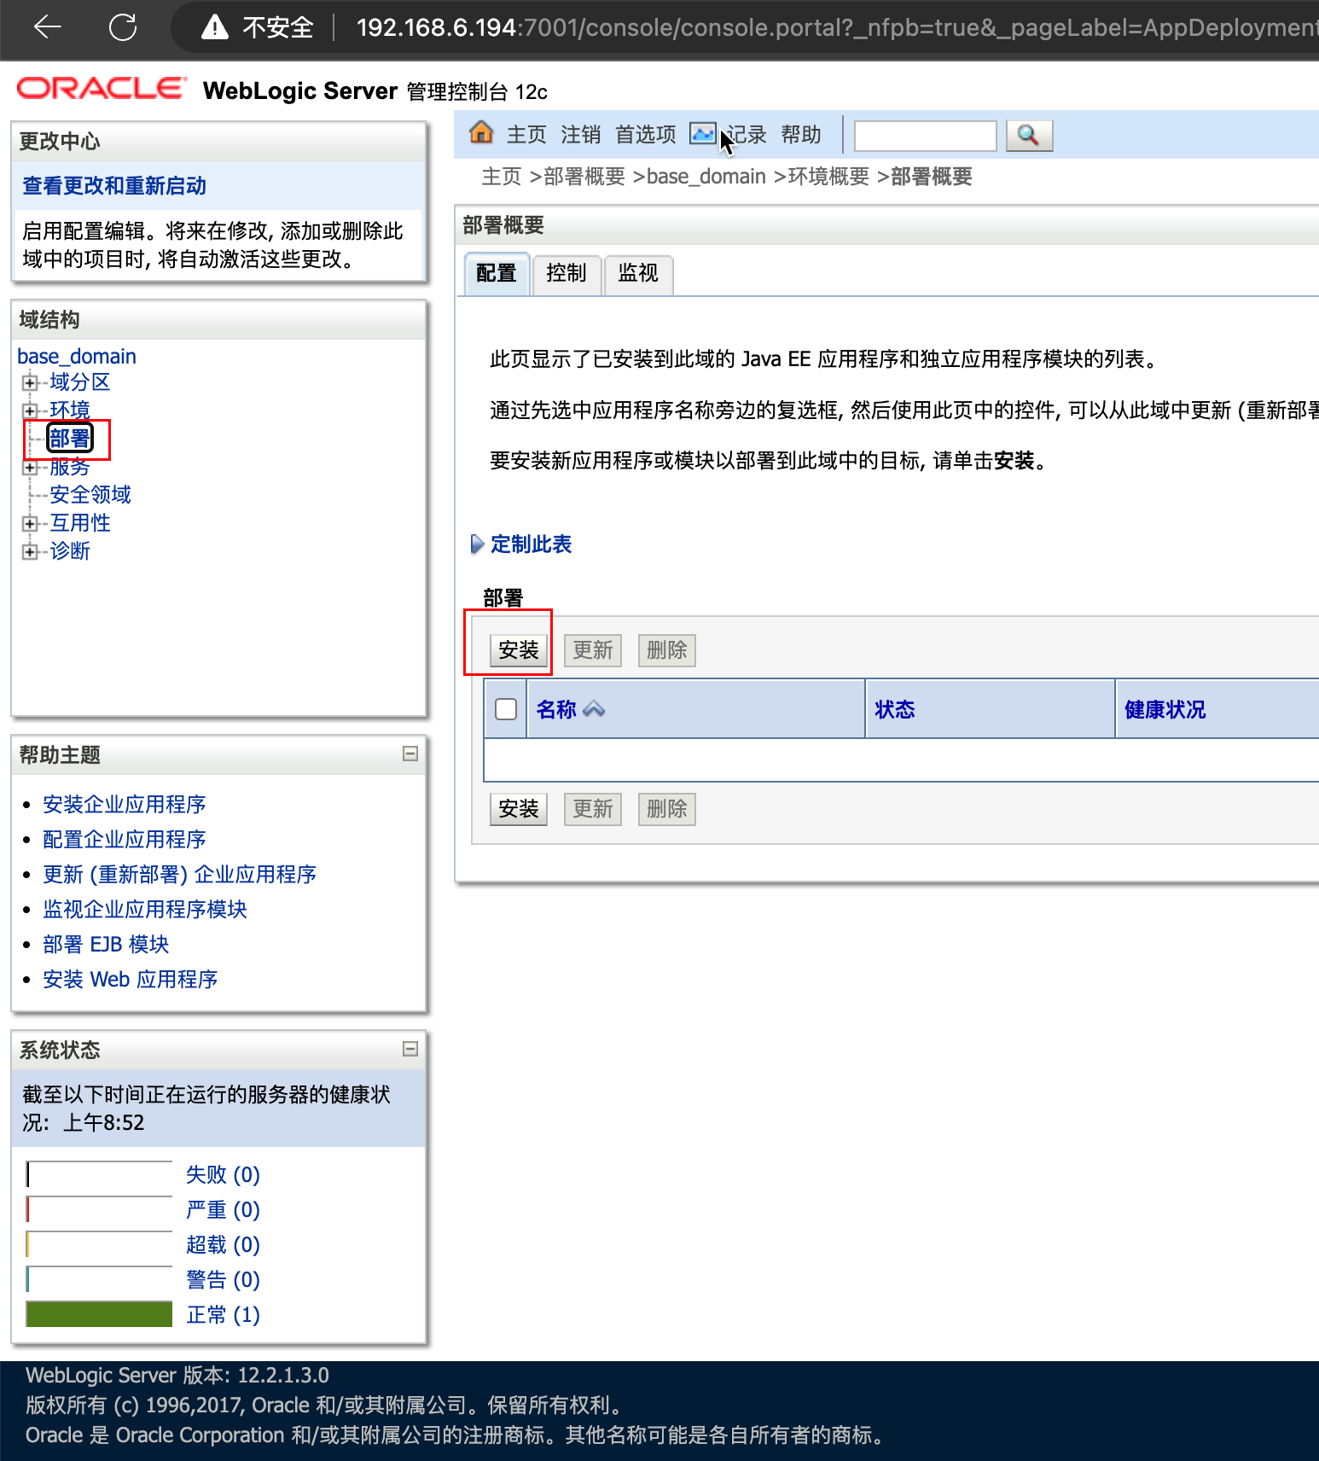Expand the 定制此表 disclosure triangle
1319x1461 pixels.
(477, 544)
